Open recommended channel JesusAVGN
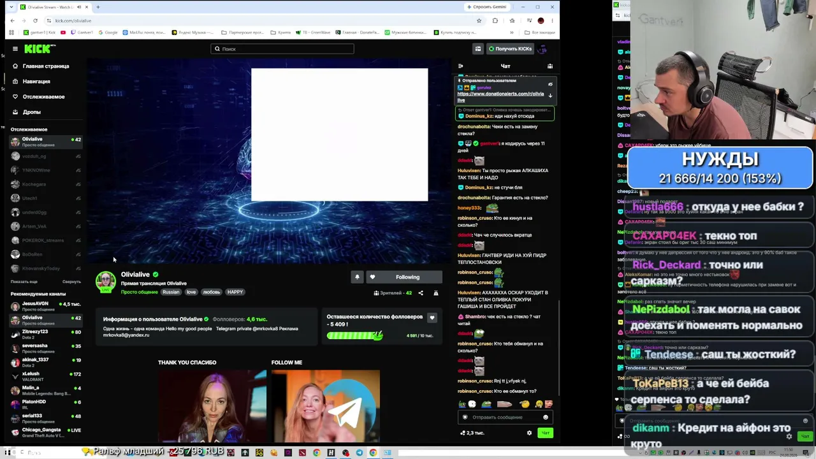The image size is (816, 459). (x=46, y=306)
